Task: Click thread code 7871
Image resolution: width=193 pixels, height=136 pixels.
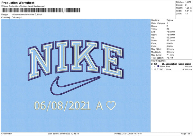Action: point(162,70)
